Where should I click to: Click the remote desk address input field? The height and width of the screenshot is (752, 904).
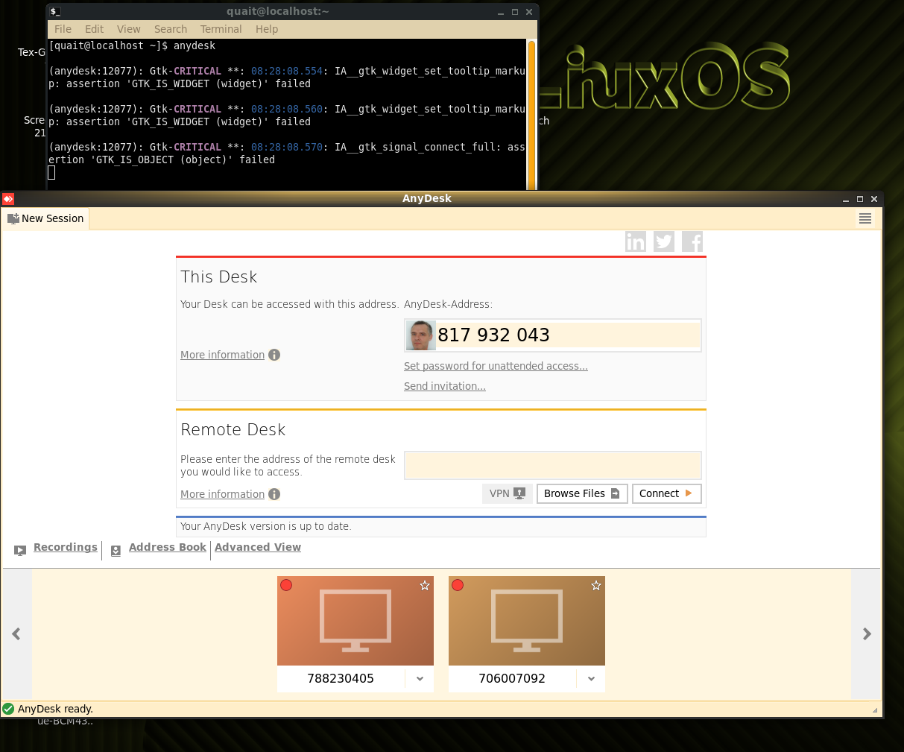552,465
